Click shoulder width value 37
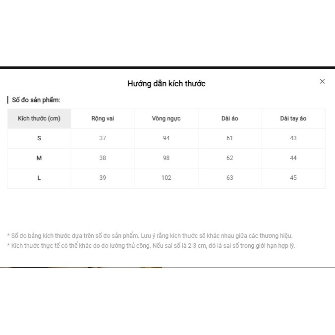Image resolution: width=335 pixels, height=335 pixels. (103, 138)
